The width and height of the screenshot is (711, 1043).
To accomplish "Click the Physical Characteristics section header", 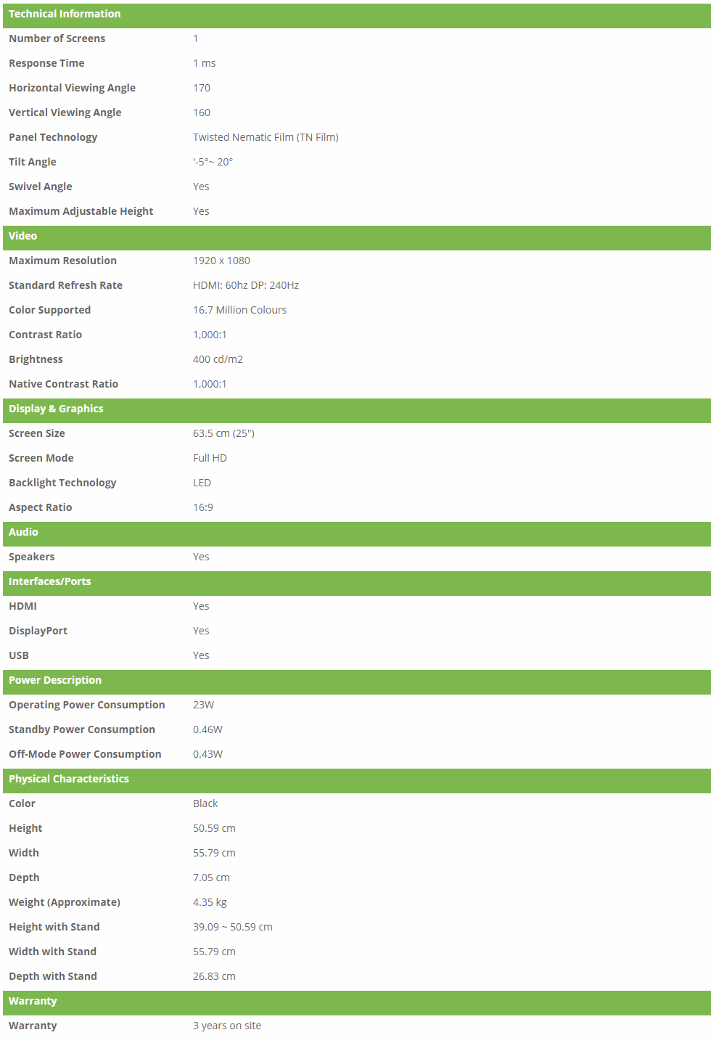I will tap(69, 779).
